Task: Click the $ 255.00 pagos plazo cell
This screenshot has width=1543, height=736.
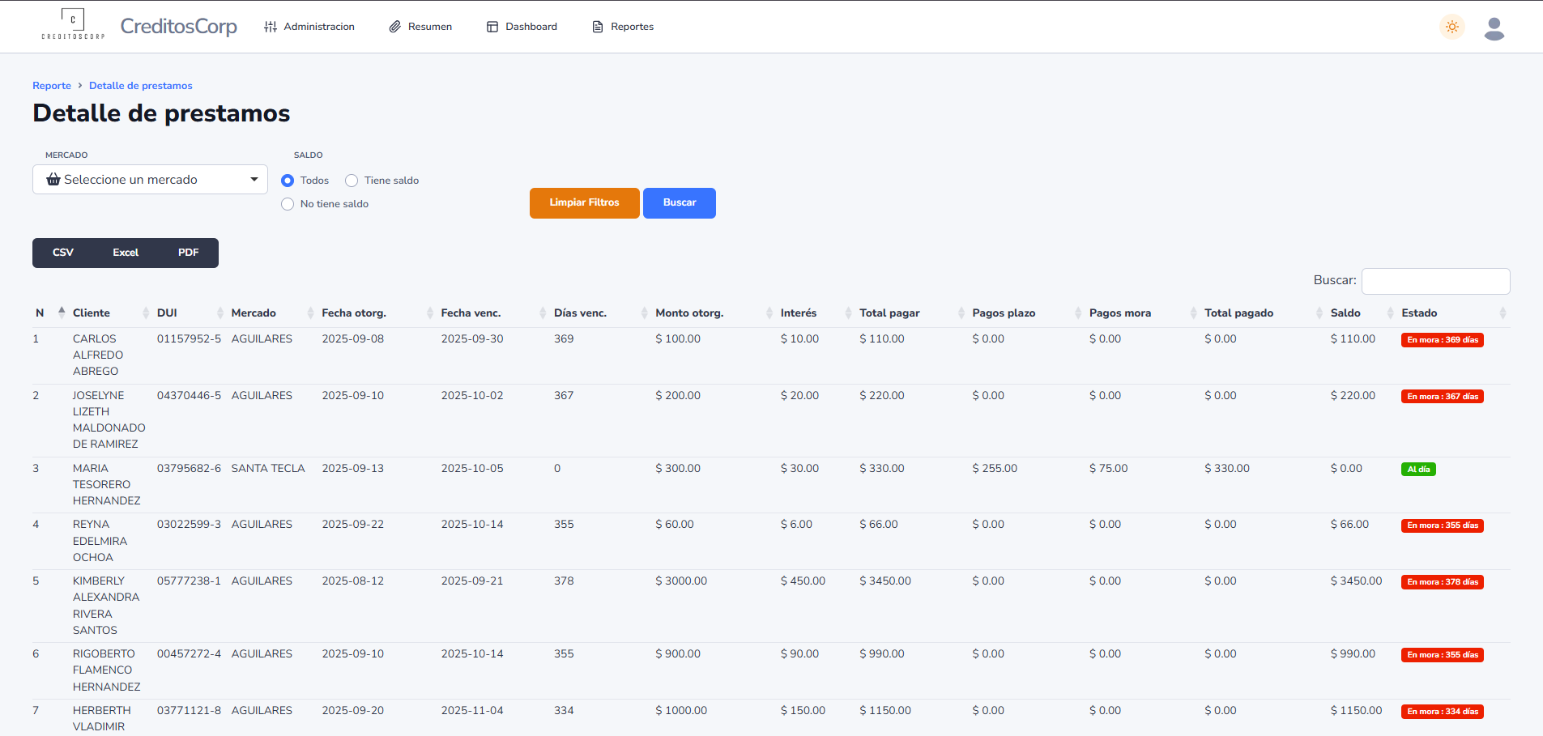Action: click(x=995, y=469)
